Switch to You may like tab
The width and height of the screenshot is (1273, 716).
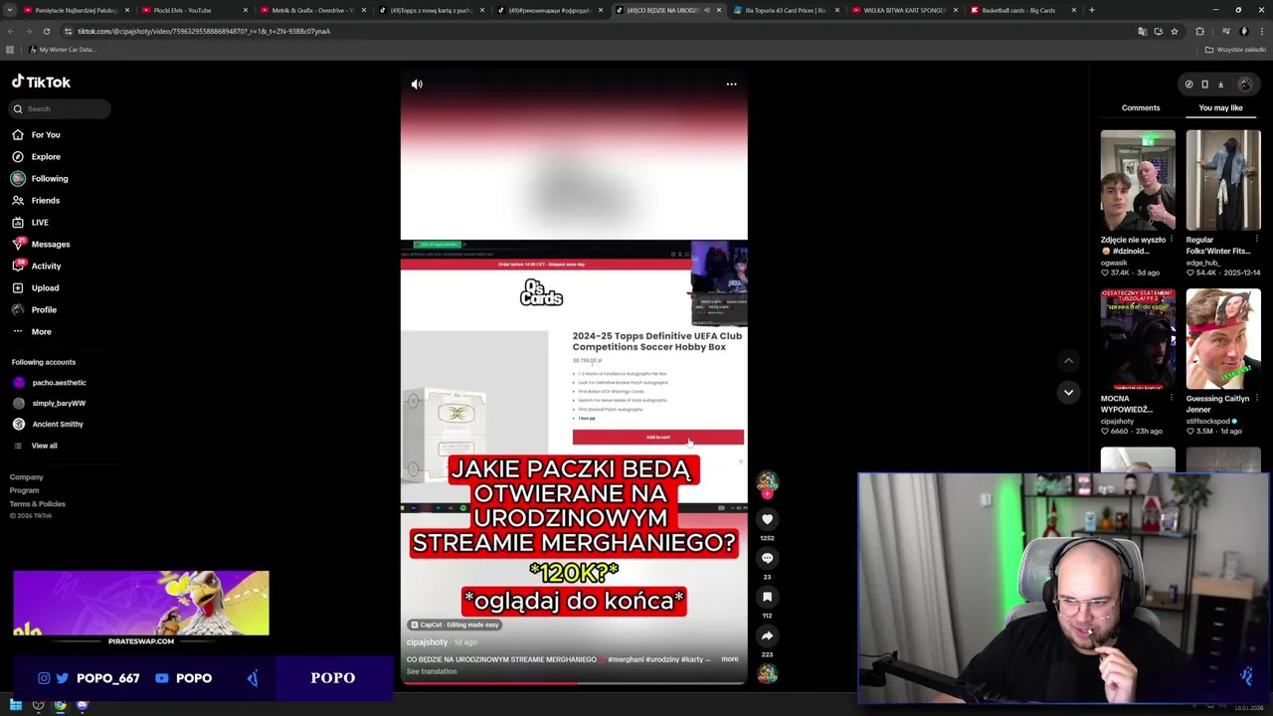(1220, 107)
